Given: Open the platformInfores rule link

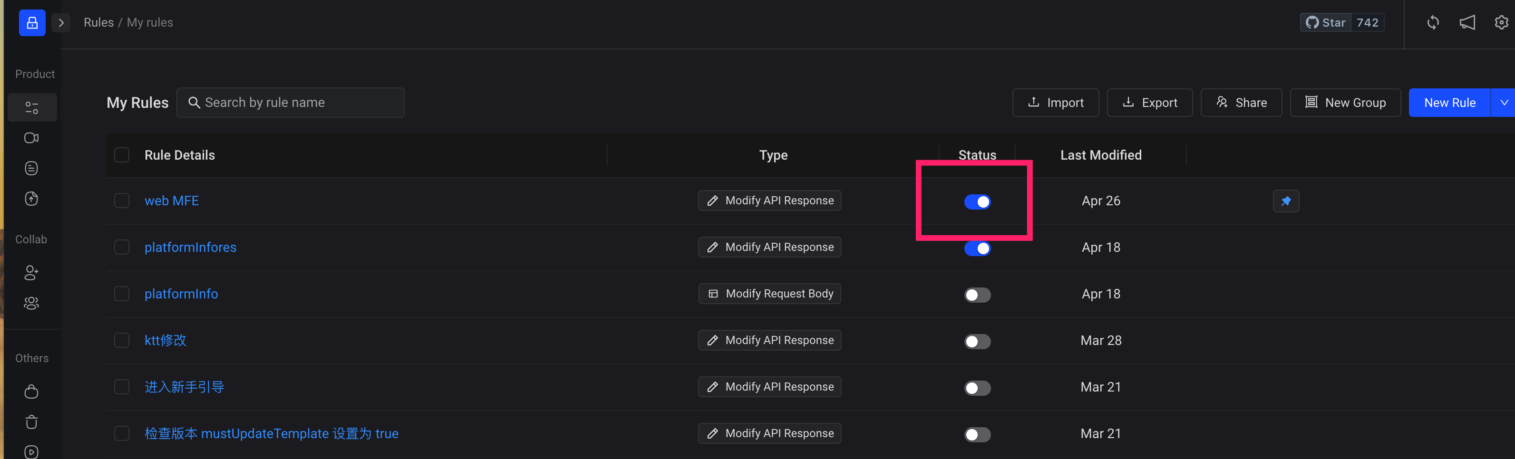Looking at the screenshot, I should (x=190, y=248).
